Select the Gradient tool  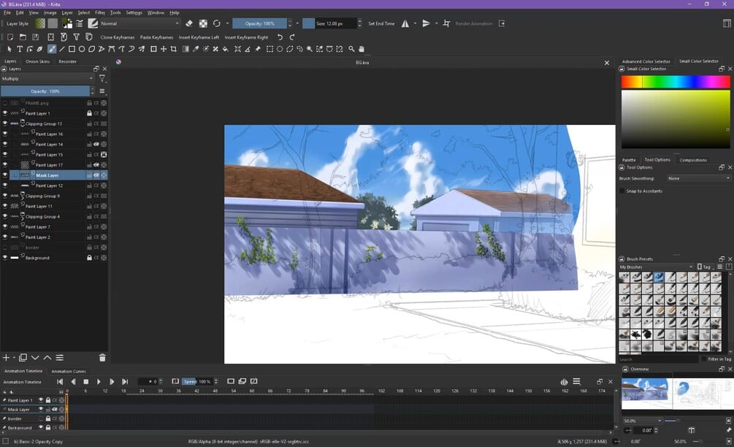pos(186,49)
